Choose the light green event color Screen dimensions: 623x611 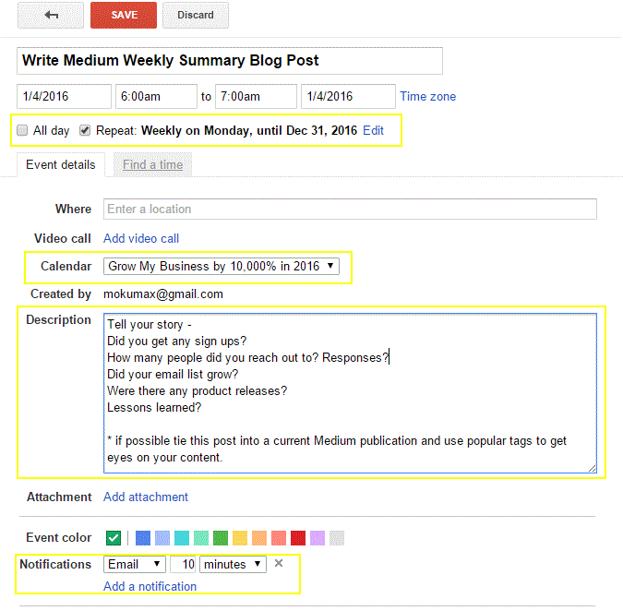[x=201, y=538]
